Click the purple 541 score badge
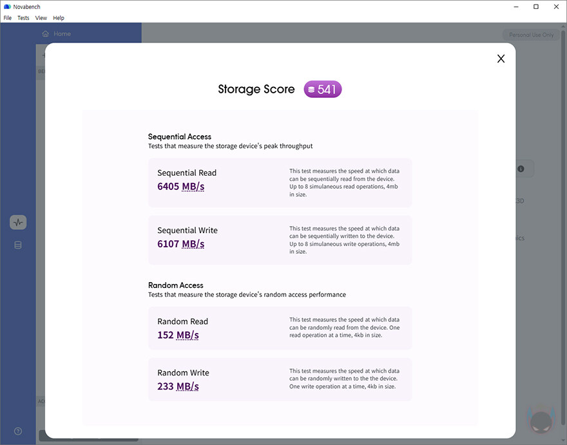 pyautogui.click(x=323, y=90)
